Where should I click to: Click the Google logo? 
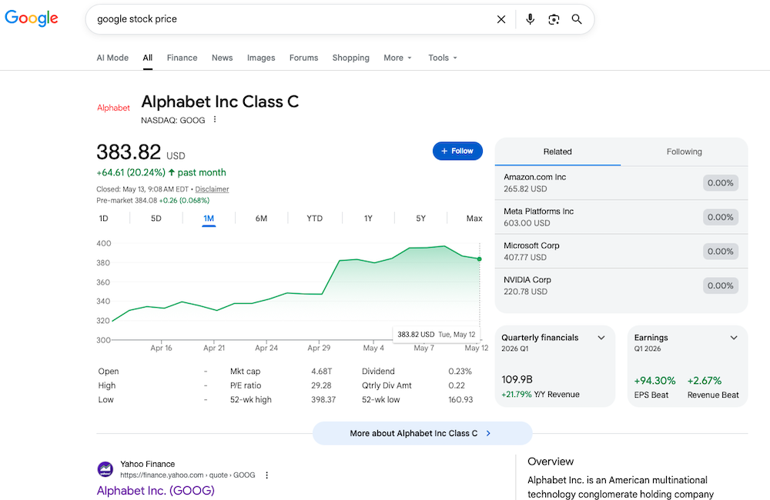point(32,18)
